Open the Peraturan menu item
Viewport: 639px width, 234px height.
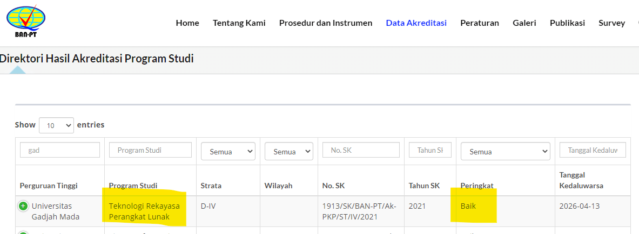479,23
